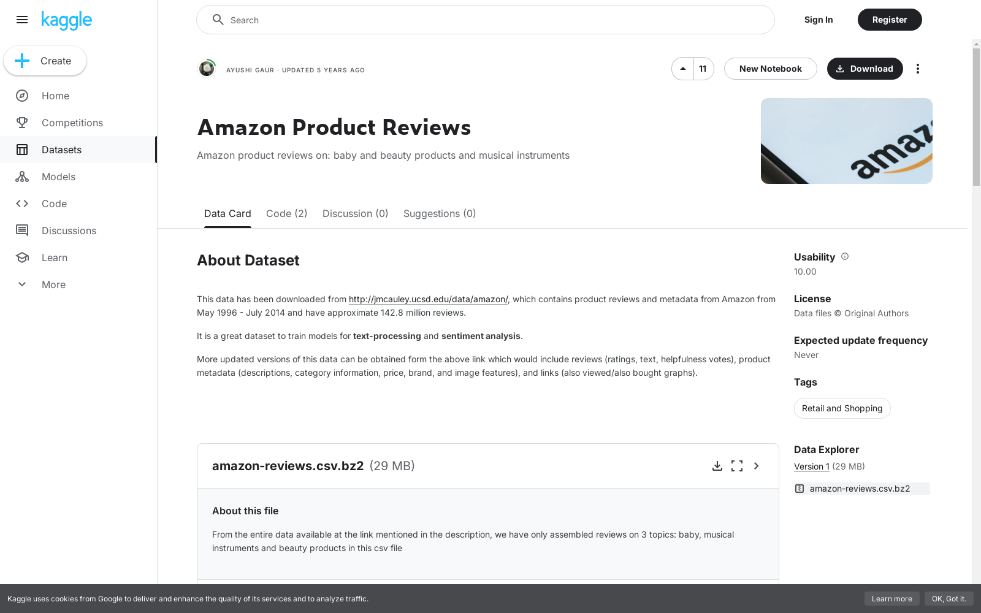
Task: Click the author profile avatar
Action: 207,69
